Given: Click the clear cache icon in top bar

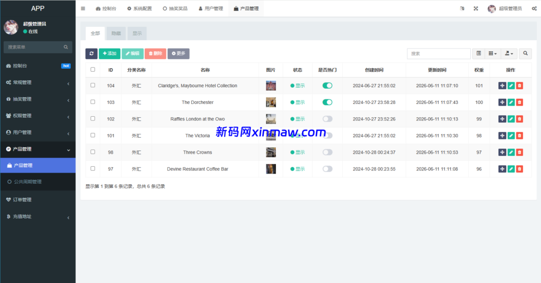Looking at the screenshot, I should [462, 8].
